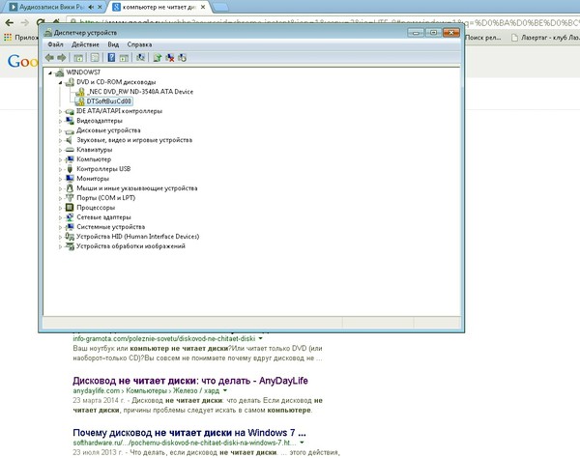Open 'Почему дисковод не читает диски на Windows 7' result
Viewport: 580px width, 458px height.
click(x=189, y=433)
